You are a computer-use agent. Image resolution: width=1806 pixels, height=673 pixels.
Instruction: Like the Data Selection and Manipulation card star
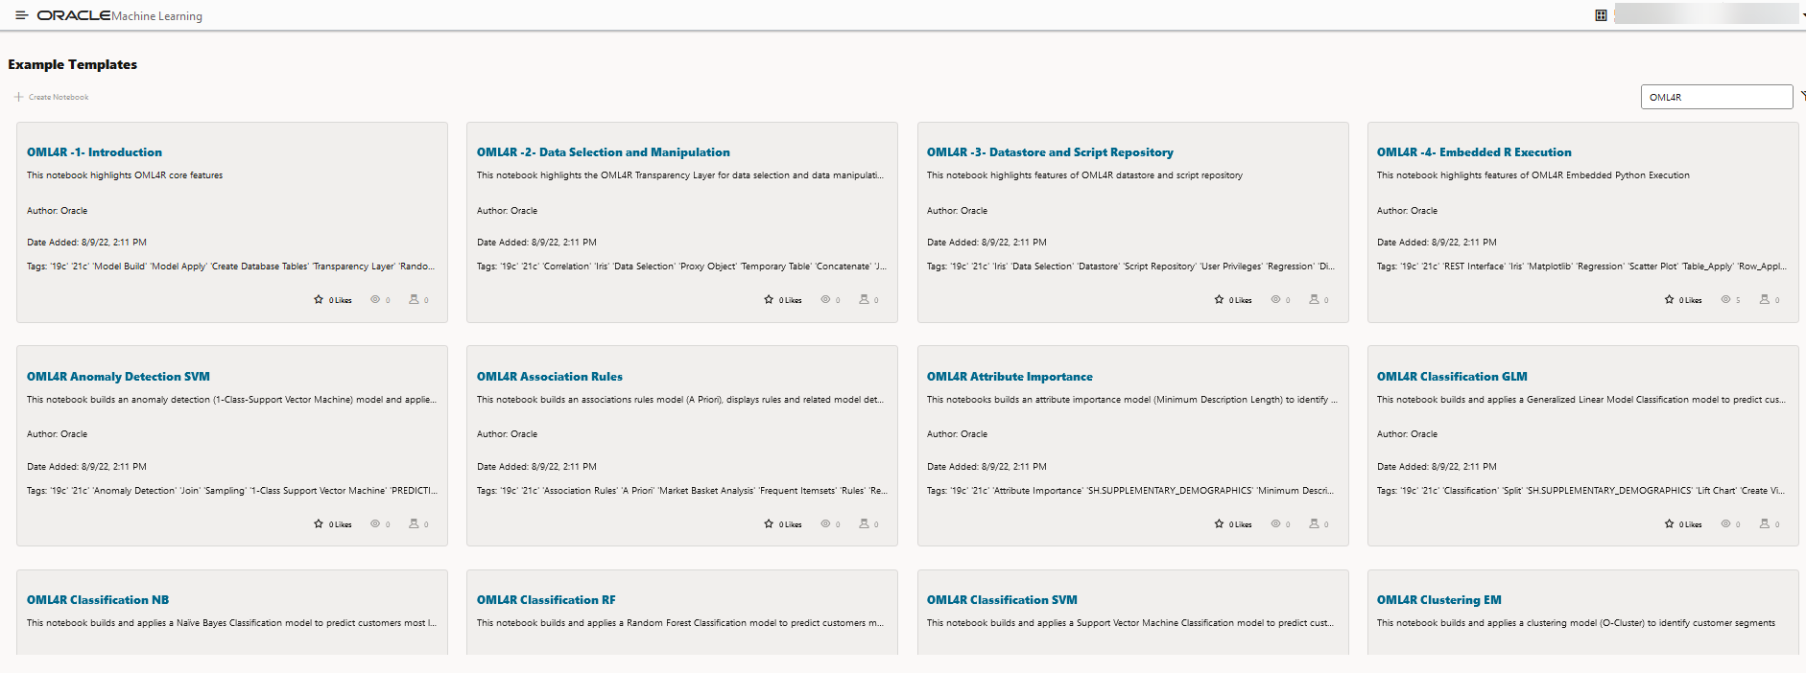coord(769,300)
